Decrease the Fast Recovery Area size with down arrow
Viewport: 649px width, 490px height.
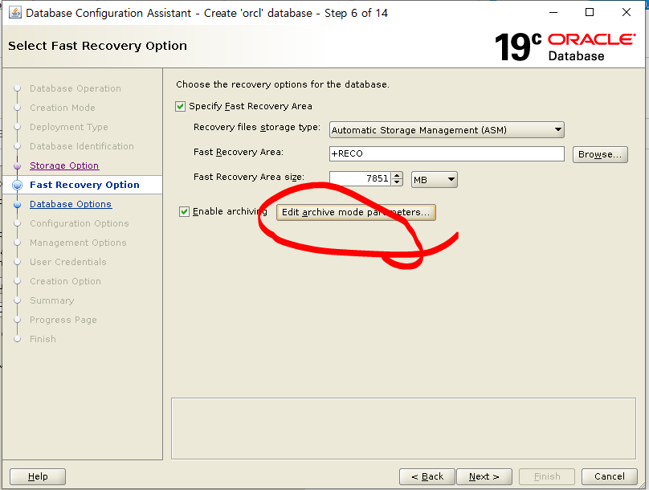(x=397, y=182)
